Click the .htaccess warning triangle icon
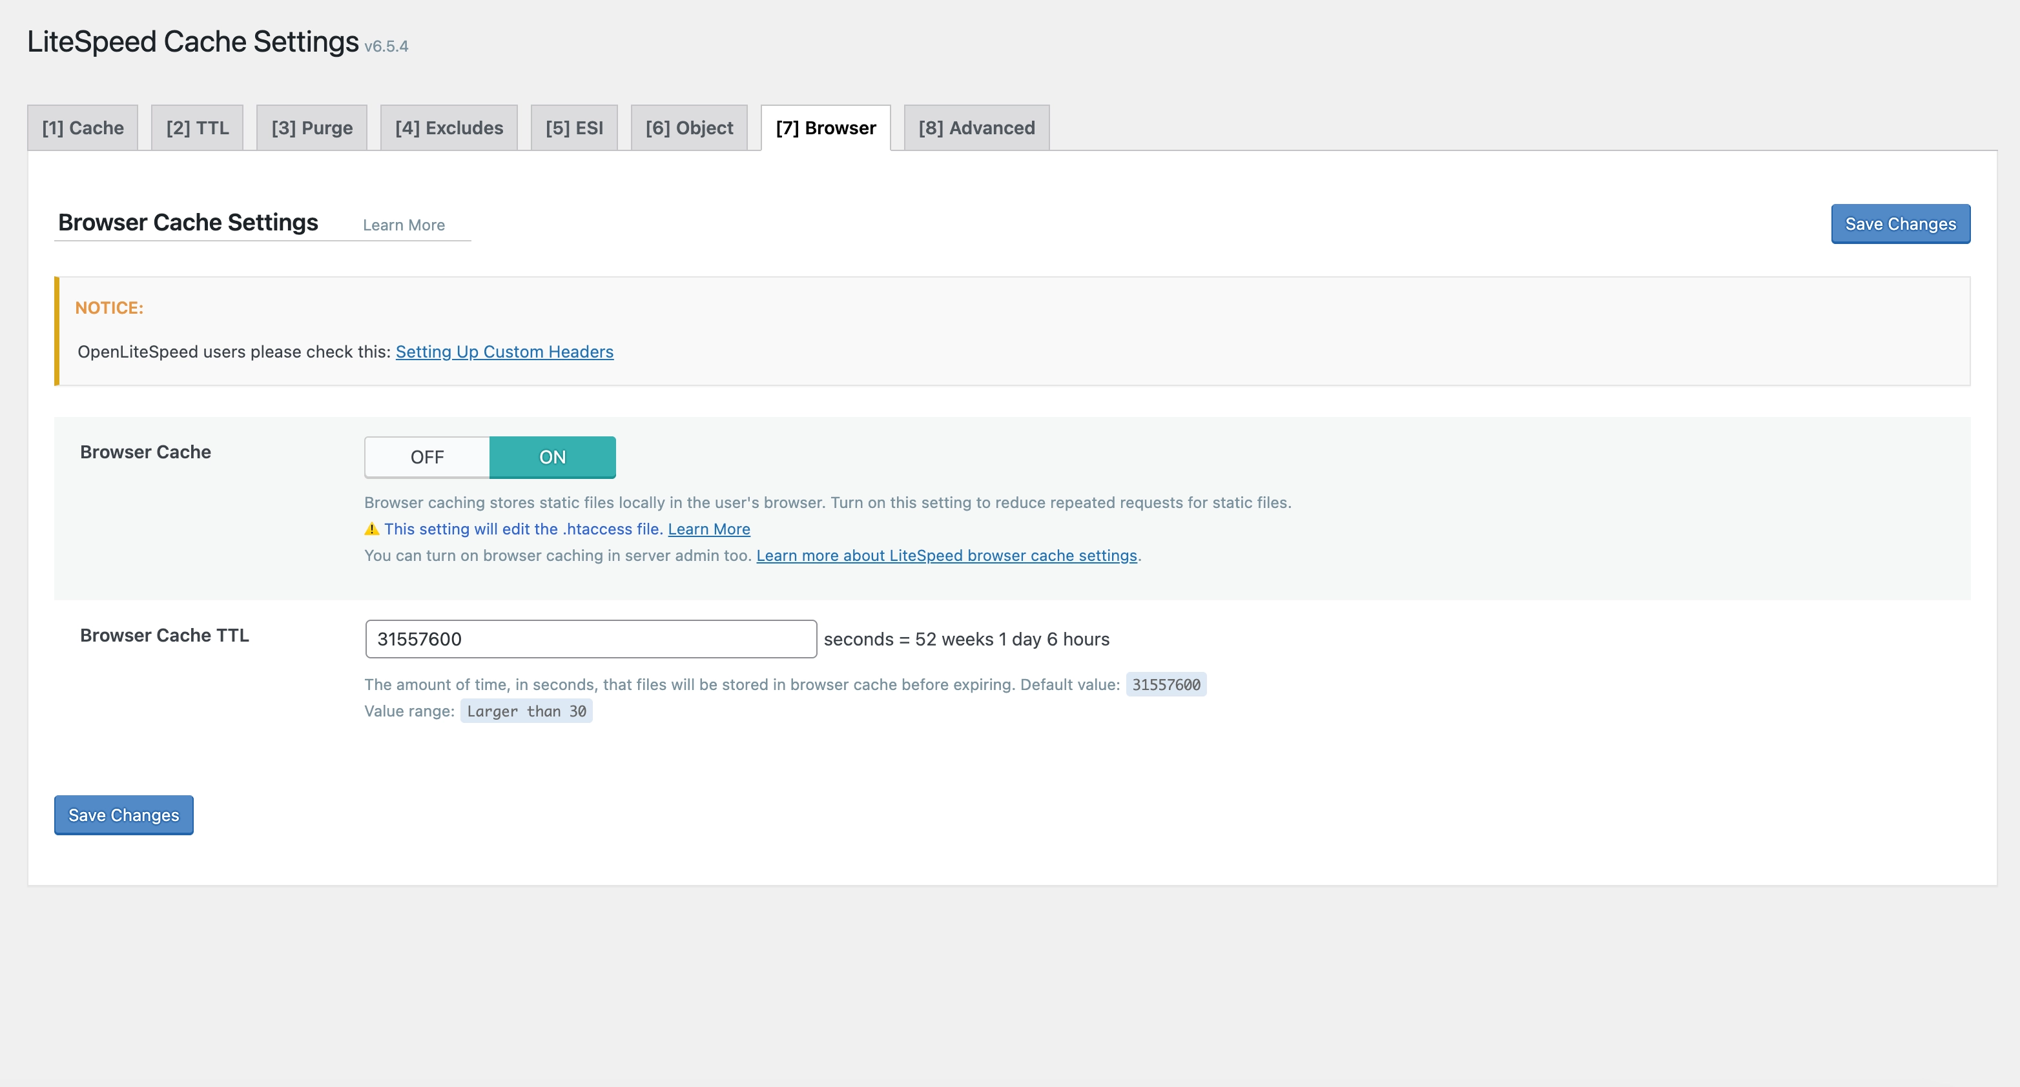2020x1087 pixels. click(x=373, y=530)
